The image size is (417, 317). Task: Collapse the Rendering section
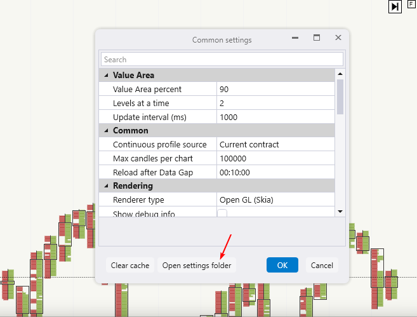coord(105,186)
